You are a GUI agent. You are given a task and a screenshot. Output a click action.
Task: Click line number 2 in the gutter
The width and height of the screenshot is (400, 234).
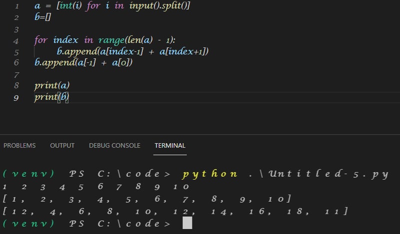(16, 17)
